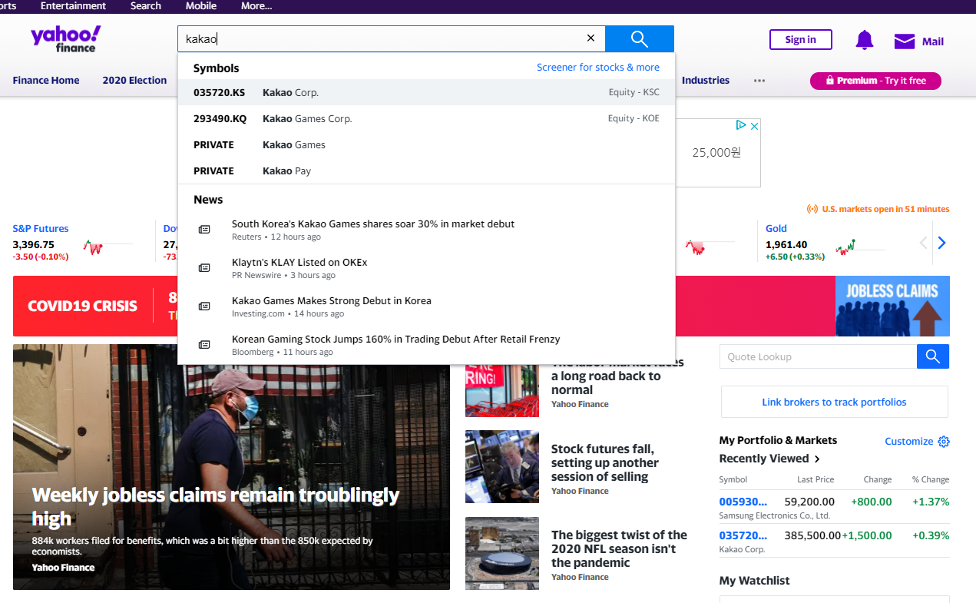This screenshot has height=603, width=976.
Task: Open the Search top menu item
Action: 146,5
